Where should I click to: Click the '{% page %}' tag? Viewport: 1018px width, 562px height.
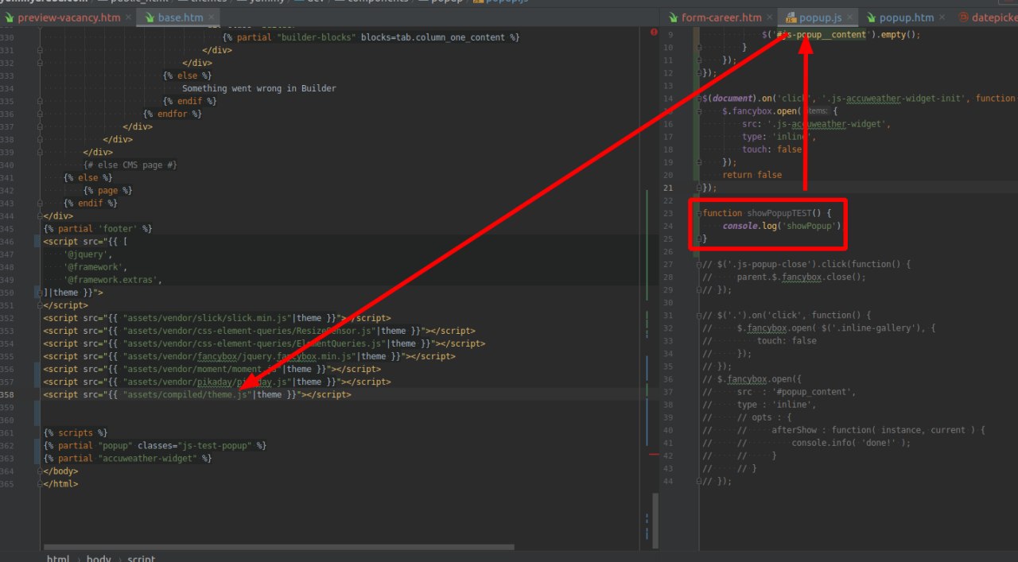(107, 190)
